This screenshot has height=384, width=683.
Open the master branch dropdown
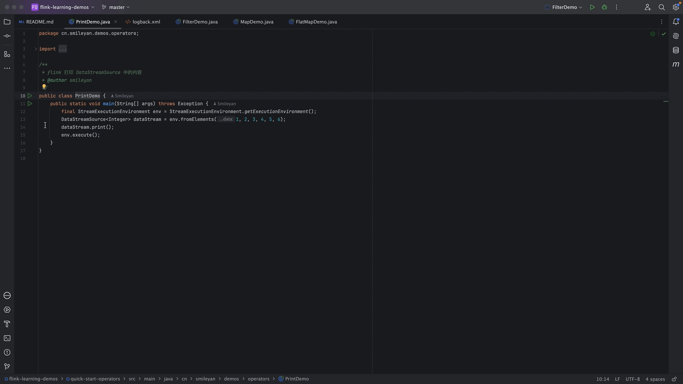[x=116, y=7]
